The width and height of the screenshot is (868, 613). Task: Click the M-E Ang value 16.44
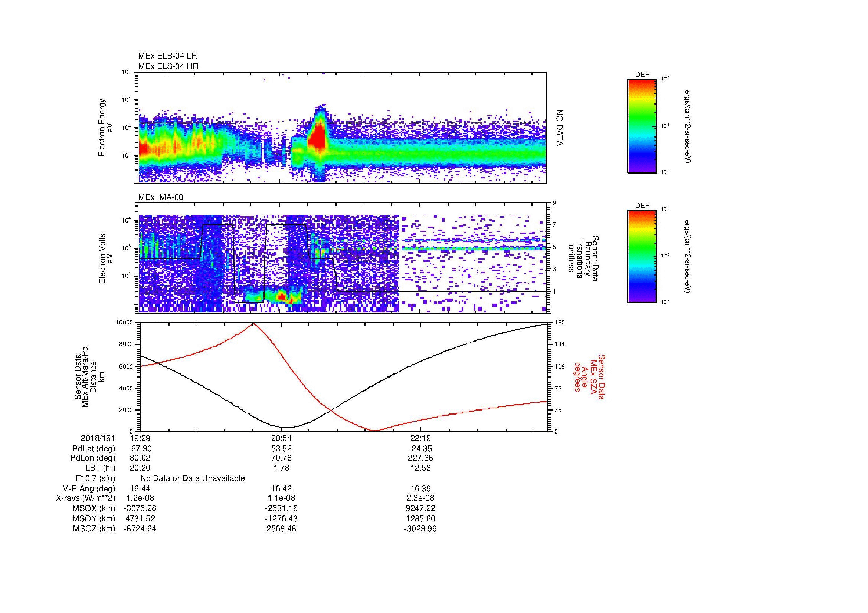click(140, 489)
